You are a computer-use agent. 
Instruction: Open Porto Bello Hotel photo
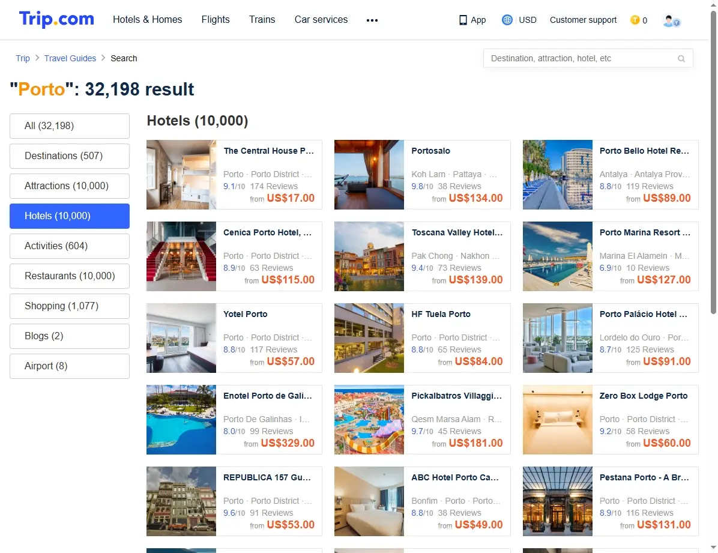tap(557, 175)
